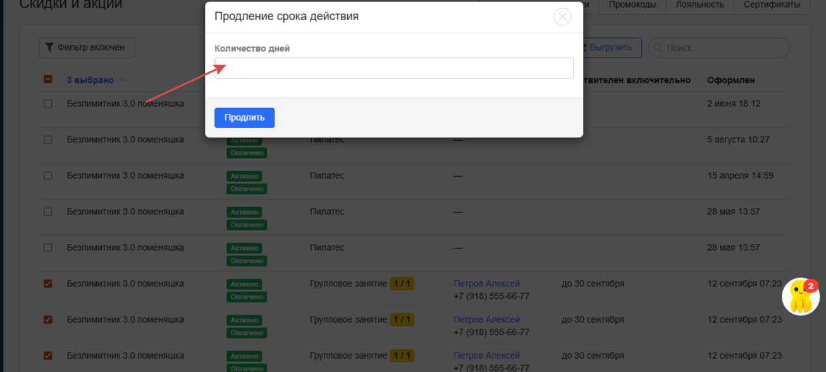
Task: Click the Количество дней input field
Action: tap(393, 68)
